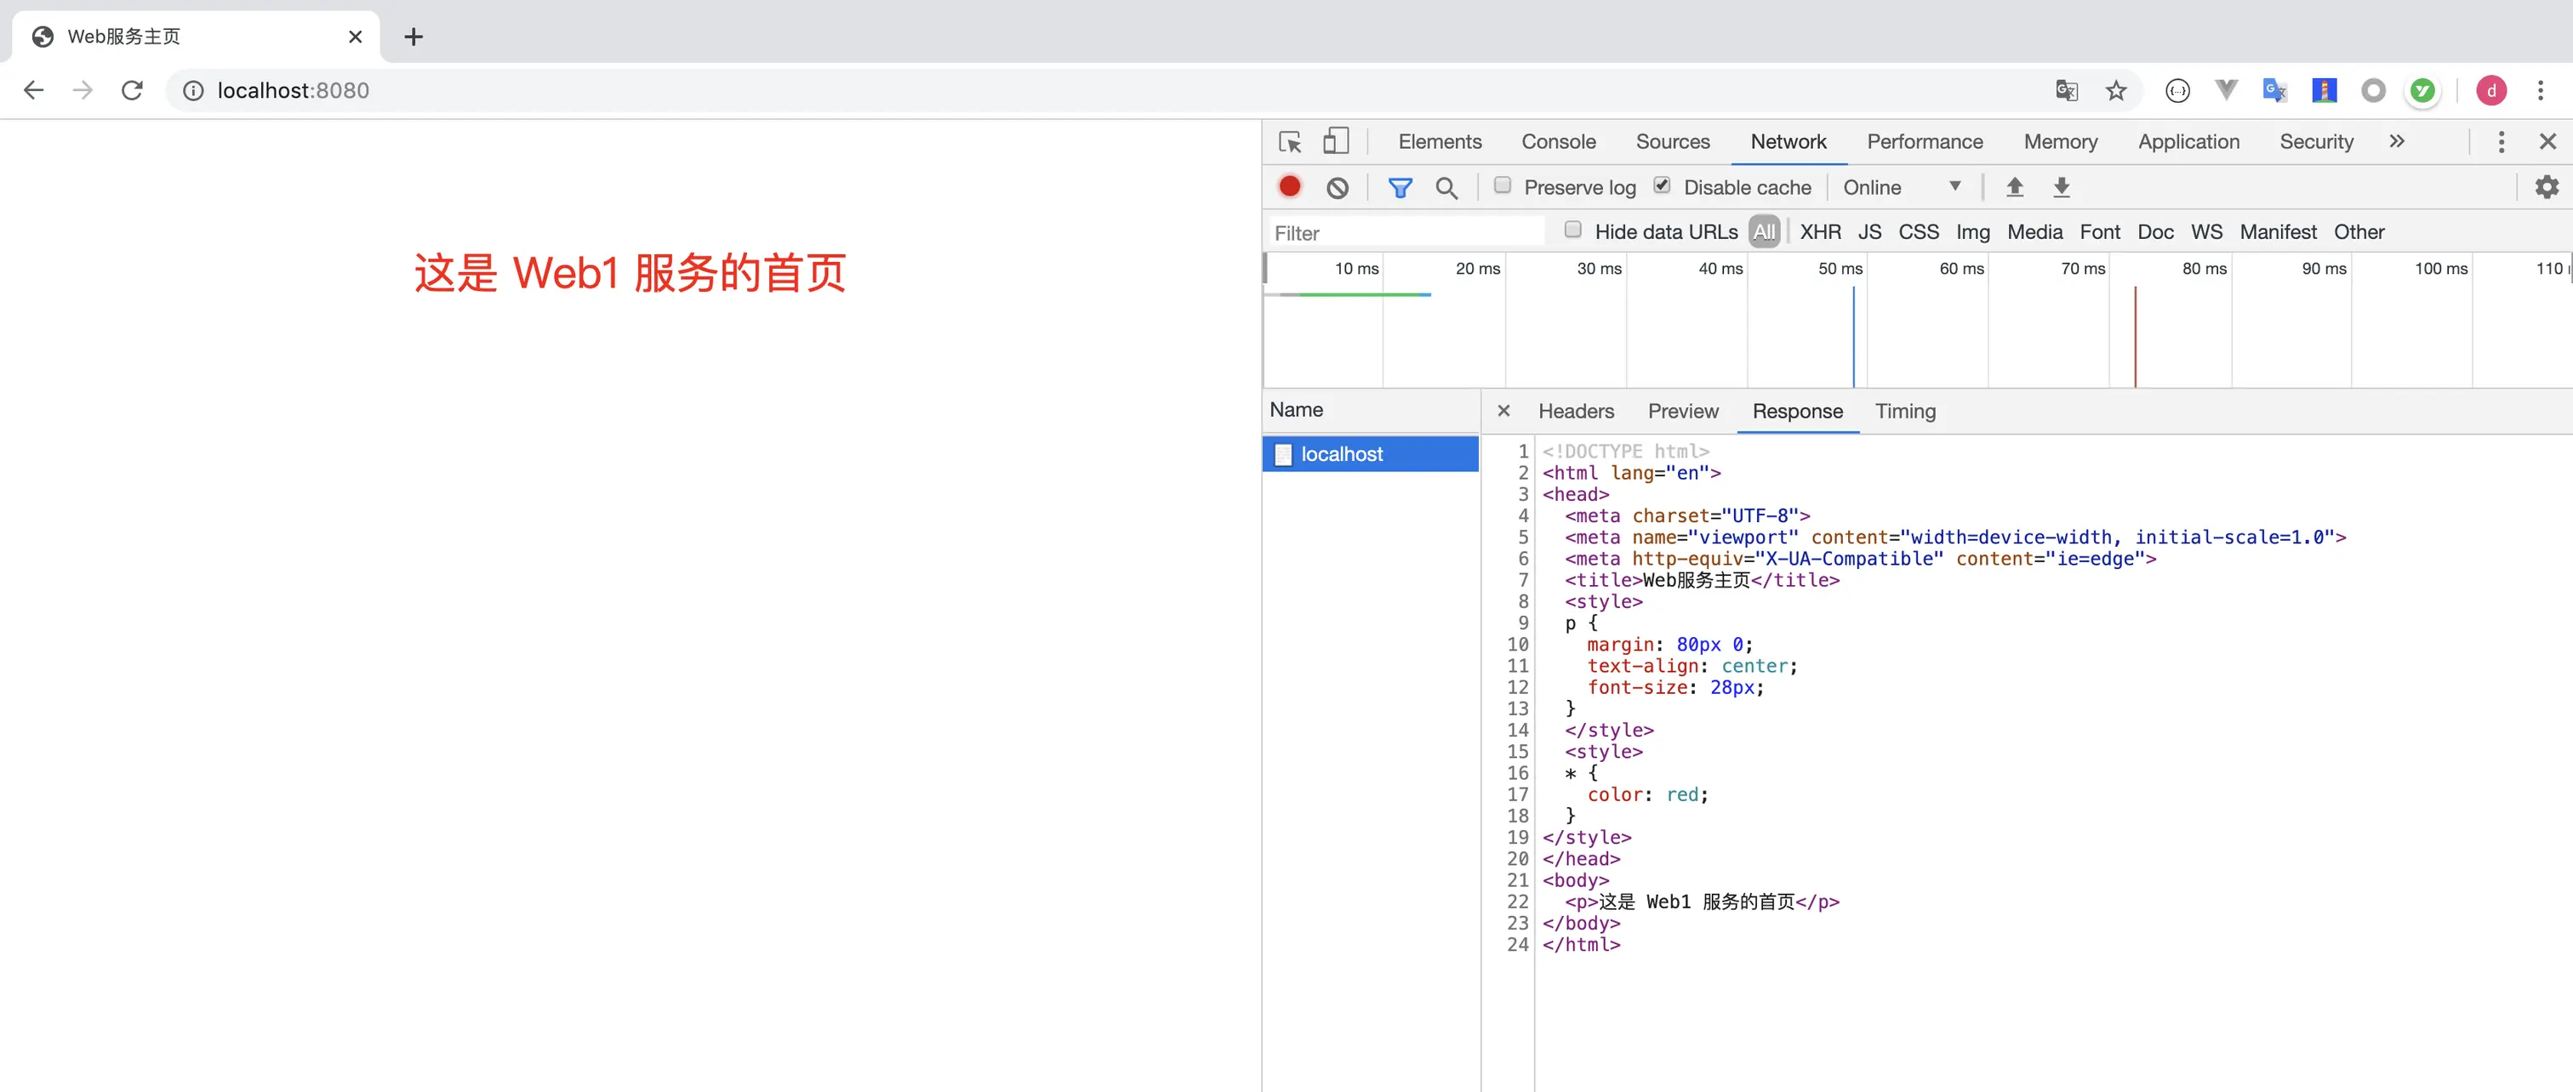Screen dimensions: 2573x1092
Task: Open DevTools three-dot customize menu
Action: coord(2501,142)
